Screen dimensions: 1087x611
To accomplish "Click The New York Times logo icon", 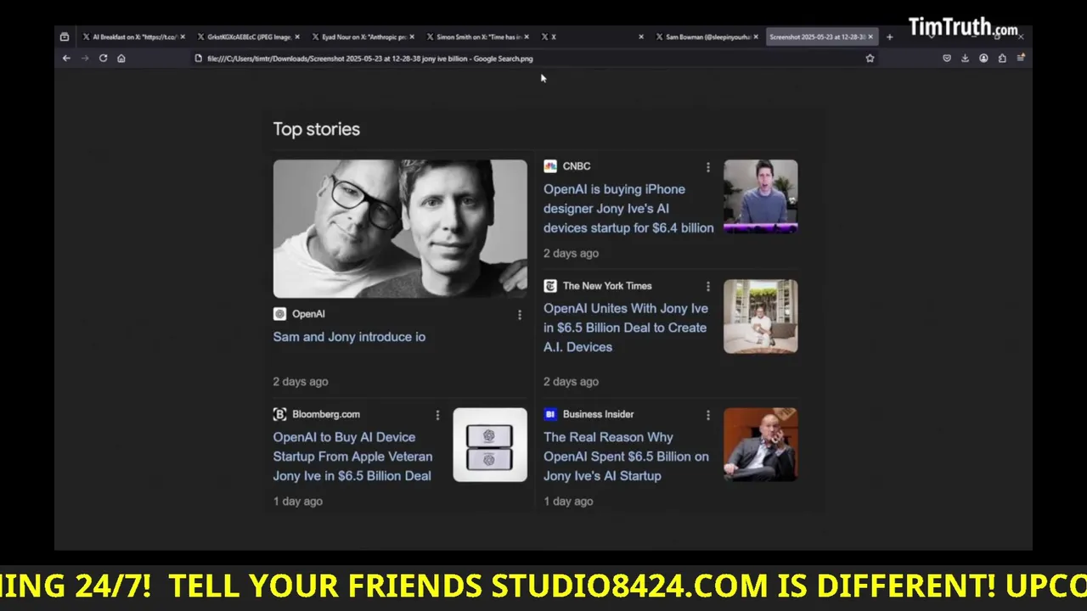I will (x=550, y=286).
